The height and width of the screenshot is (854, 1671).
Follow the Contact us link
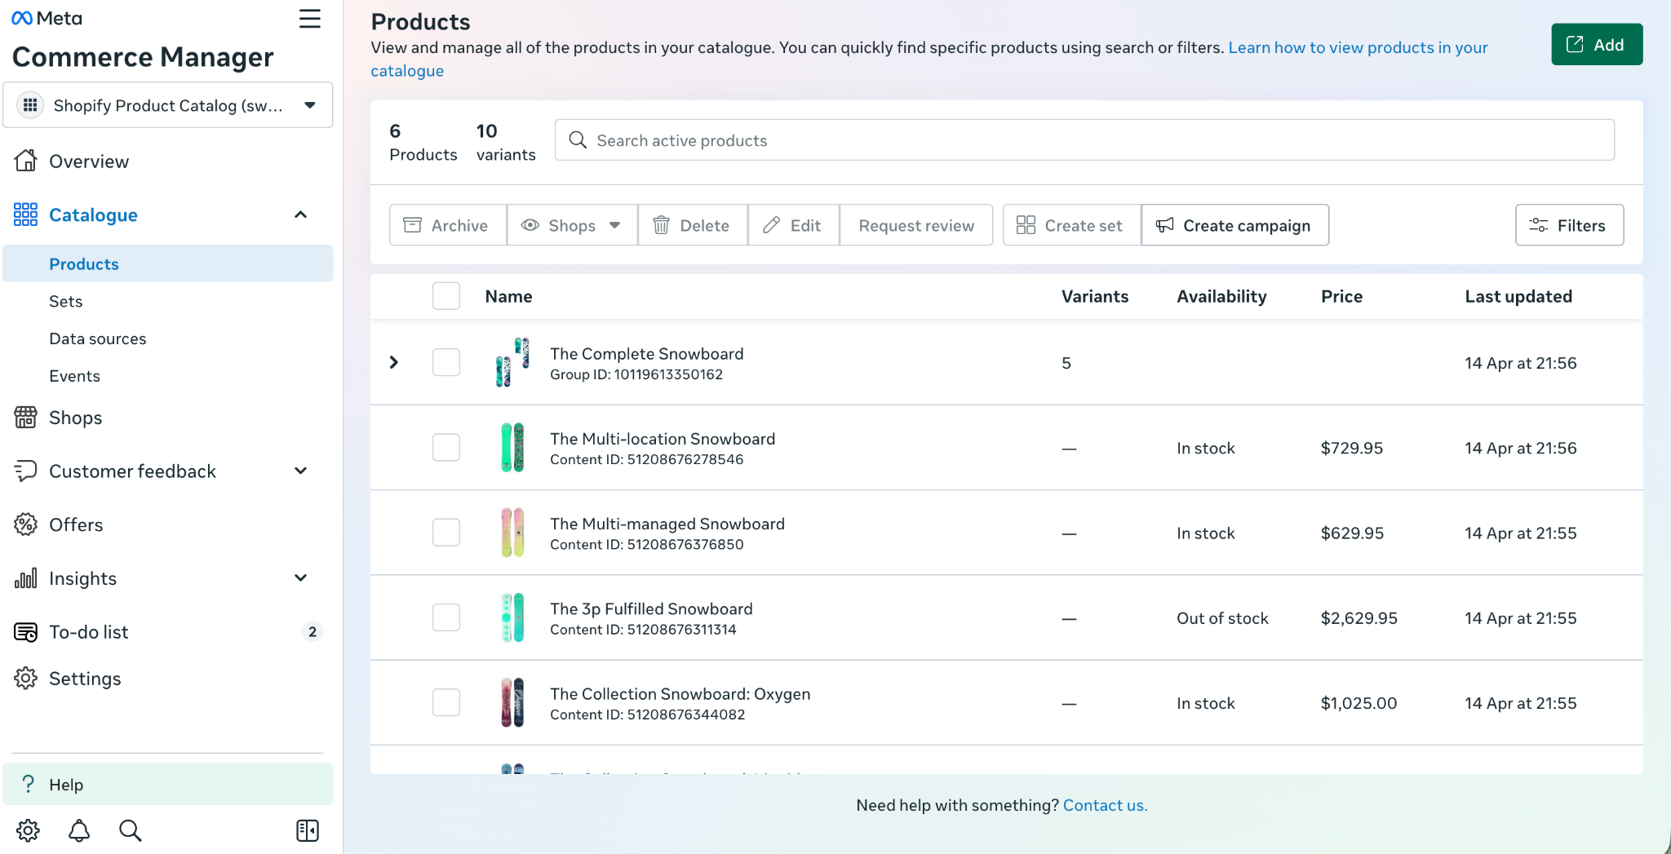[1105, 805]
